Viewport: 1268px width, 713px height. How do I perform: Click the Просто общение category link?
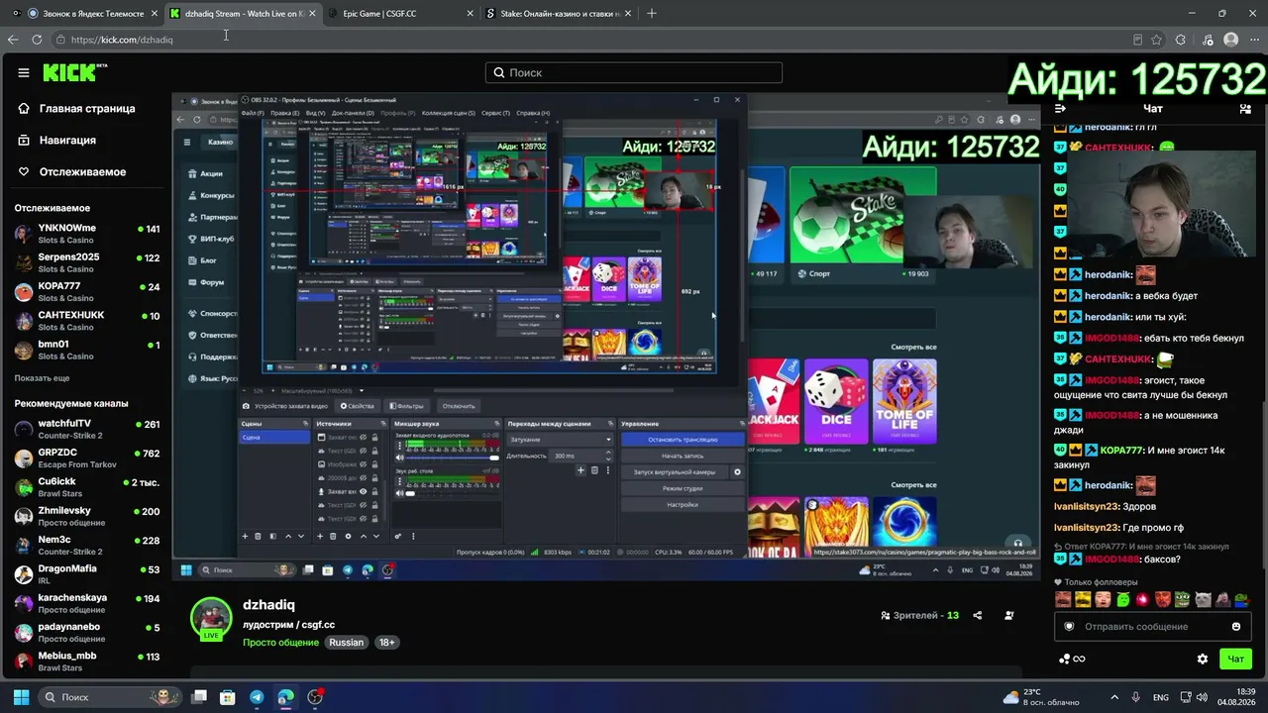pos(282,642)
